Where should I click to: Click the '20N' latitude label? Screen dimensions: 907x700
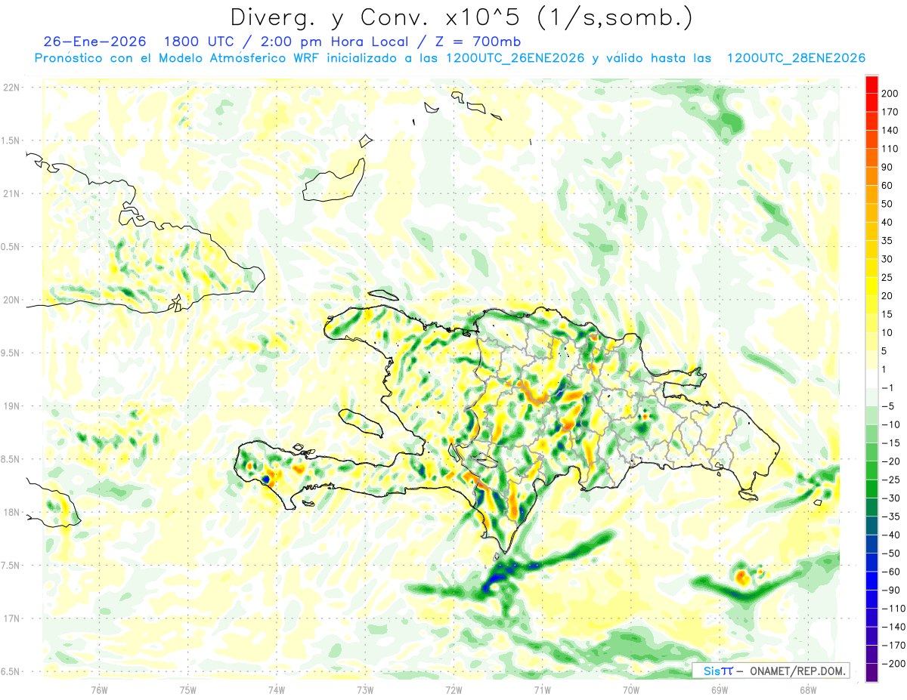11,300
